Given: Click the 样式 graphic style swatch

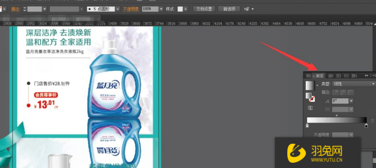Looking at the screenshot, I should click(x=180, y=9).
